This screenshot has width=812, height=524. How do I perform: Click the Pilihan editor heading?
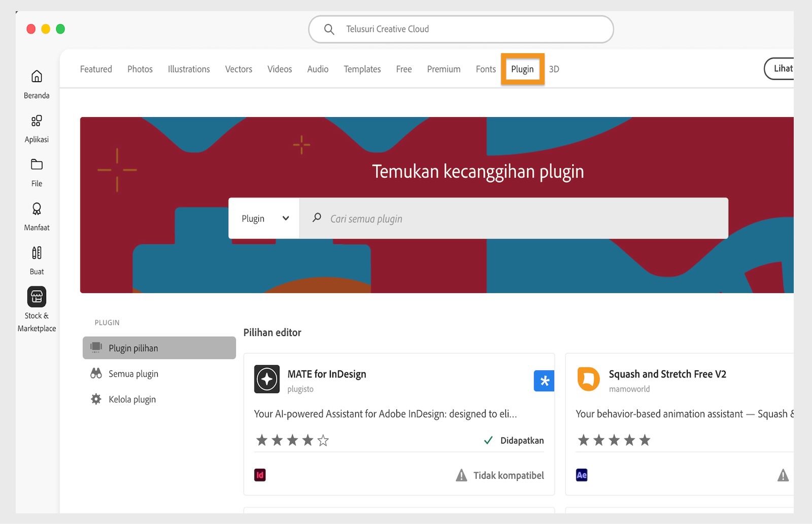point(273,333)
